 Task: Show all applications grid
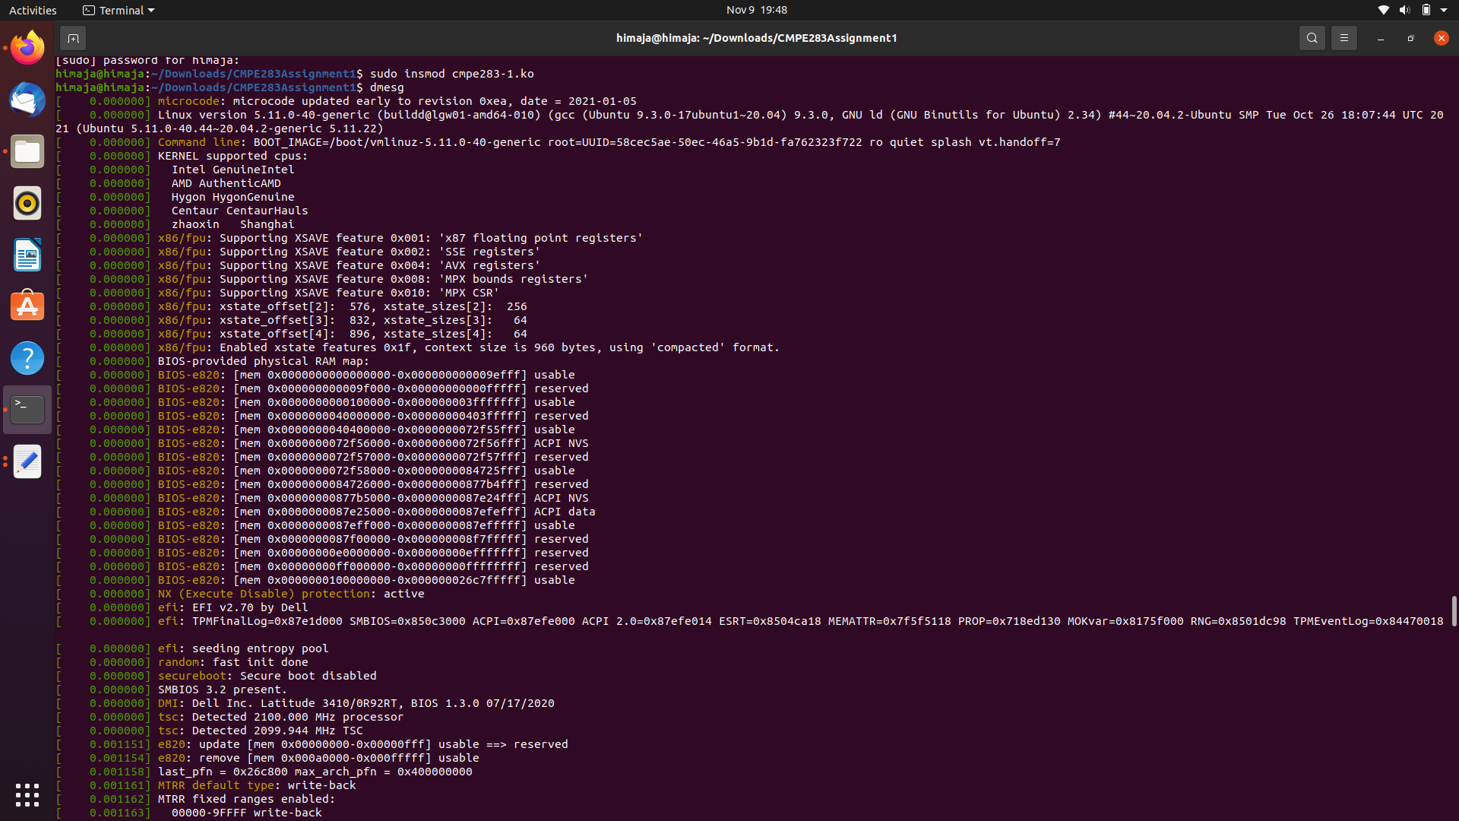(27, 795)
